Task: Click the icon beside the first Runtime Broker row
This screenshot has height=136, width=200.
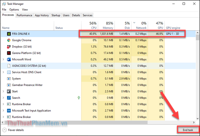Action: pyautogui.click(x=9, y=104)
